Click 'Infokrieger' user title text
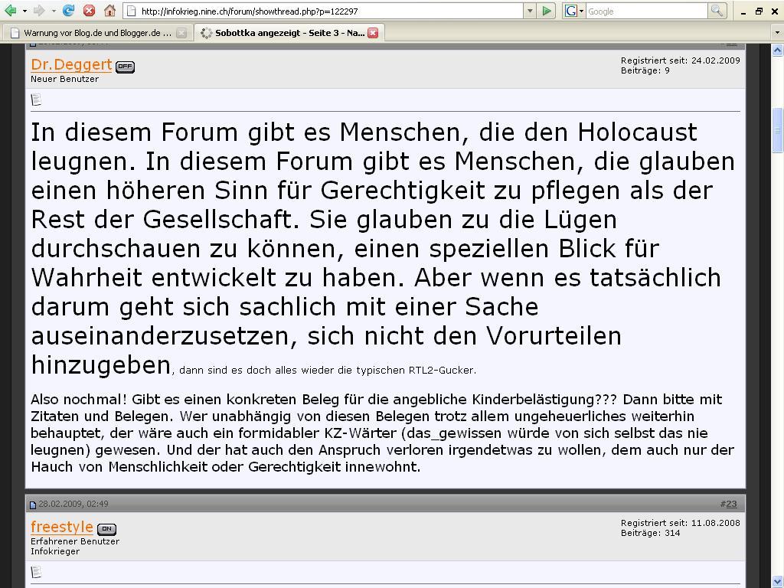784x588 pixels. coord(55,551)
